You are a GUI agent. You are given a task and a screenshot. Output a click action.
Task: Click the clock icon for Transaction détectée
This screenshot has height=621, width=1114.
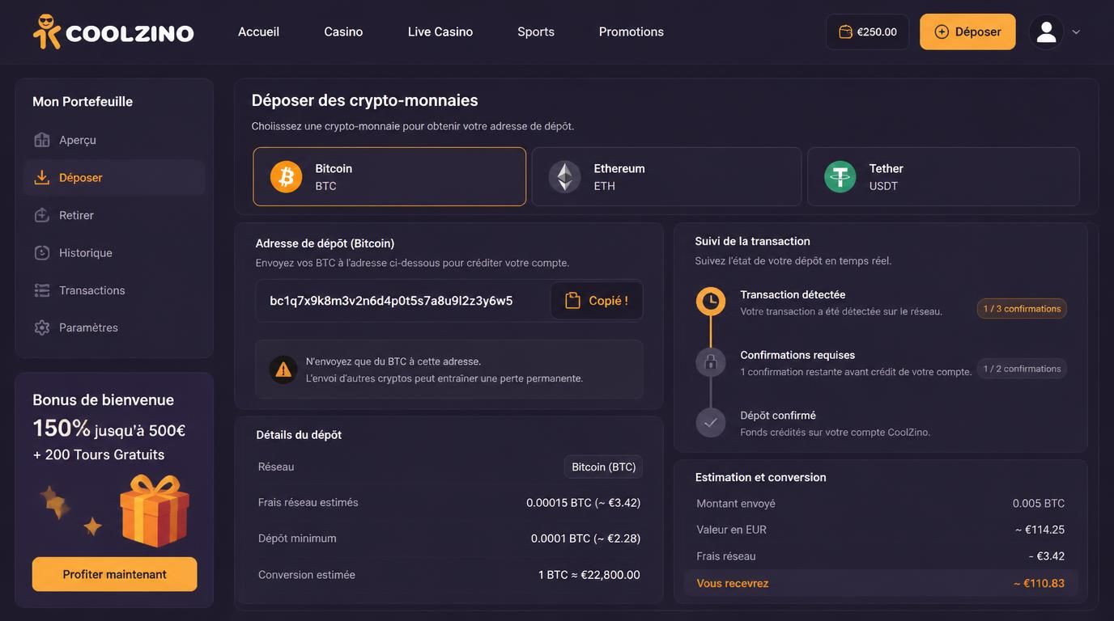[711, 302]
